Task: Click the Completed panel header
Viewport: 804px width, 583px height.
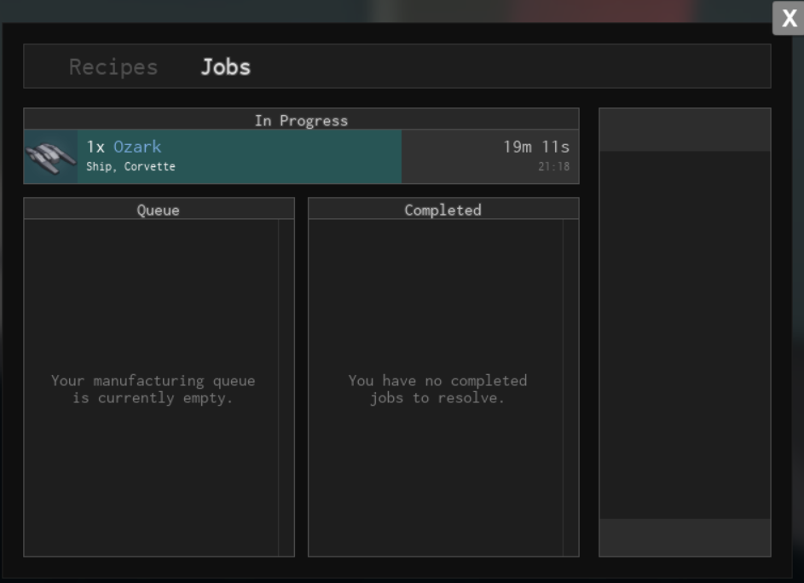Action: click(x=442, y=210)
